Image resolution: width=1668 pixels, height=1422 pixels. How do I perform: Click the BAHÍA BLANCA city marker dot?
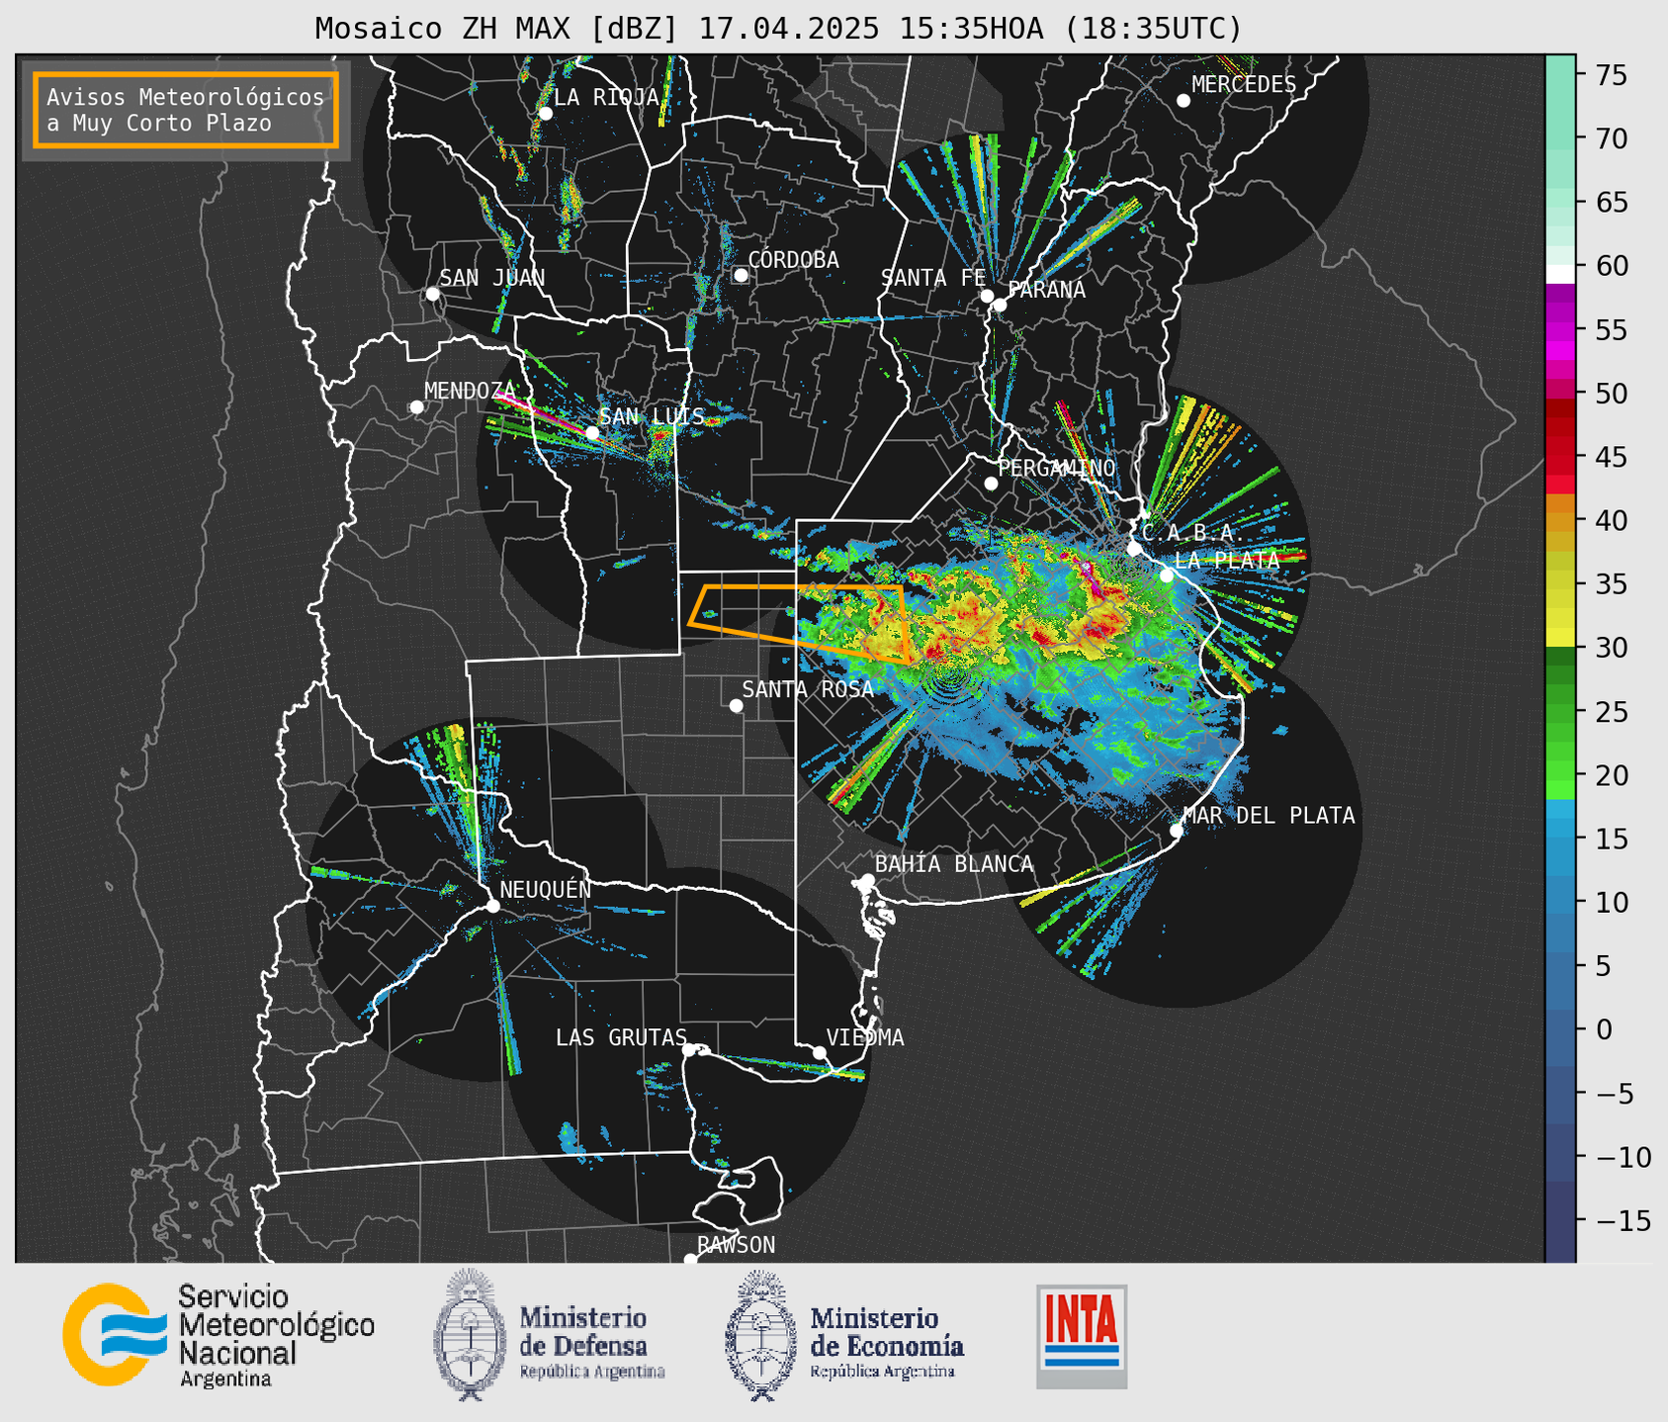pos(867,880)
